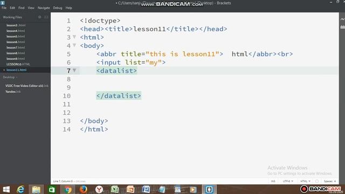
Task: Click the input list="my" code on line 6
Action: click(131, 63)
